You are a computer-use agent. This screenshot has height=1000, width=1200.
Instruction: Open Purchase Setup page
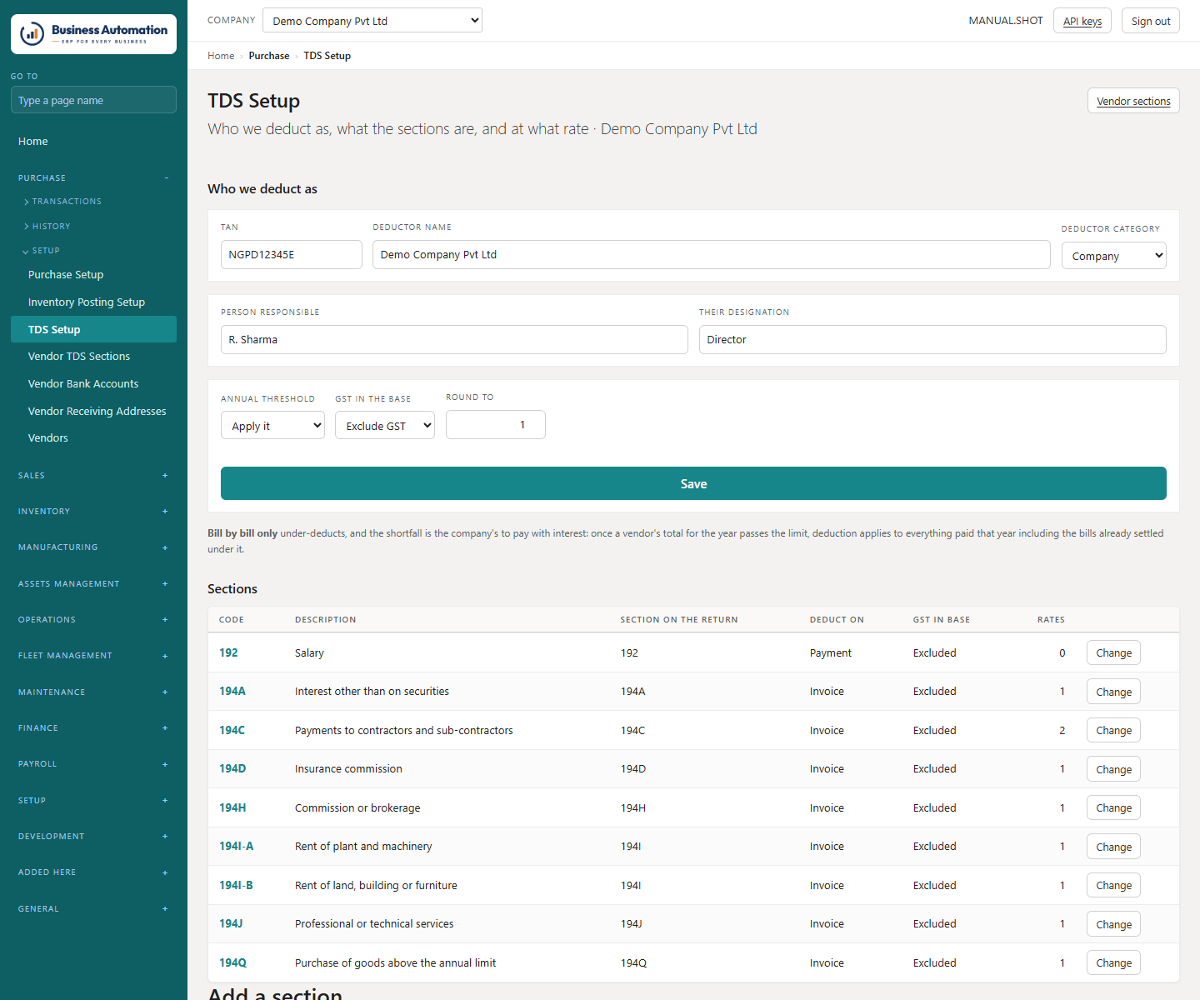point(93,275)
